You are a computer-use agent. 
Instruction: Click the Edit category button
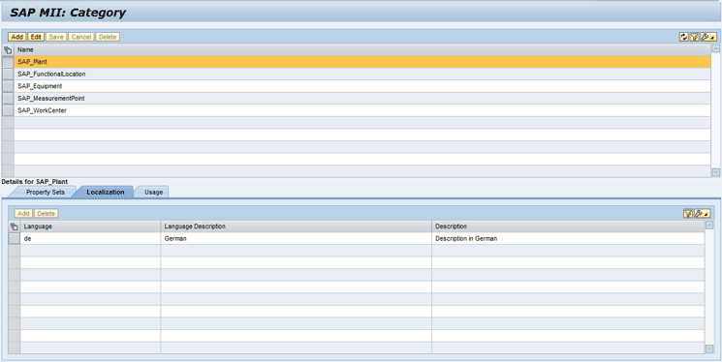[x=36, y=37]
